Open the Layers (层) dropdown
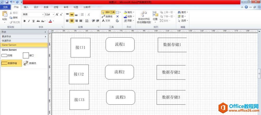The width and height of the screenshot is (261, 115). click(181, 16)
